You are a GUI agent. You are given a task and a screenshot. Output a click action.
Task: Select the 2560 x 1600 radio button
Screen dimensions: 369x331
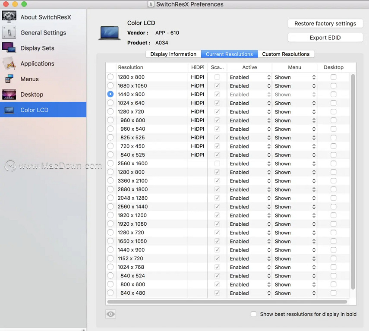point(110,163)
